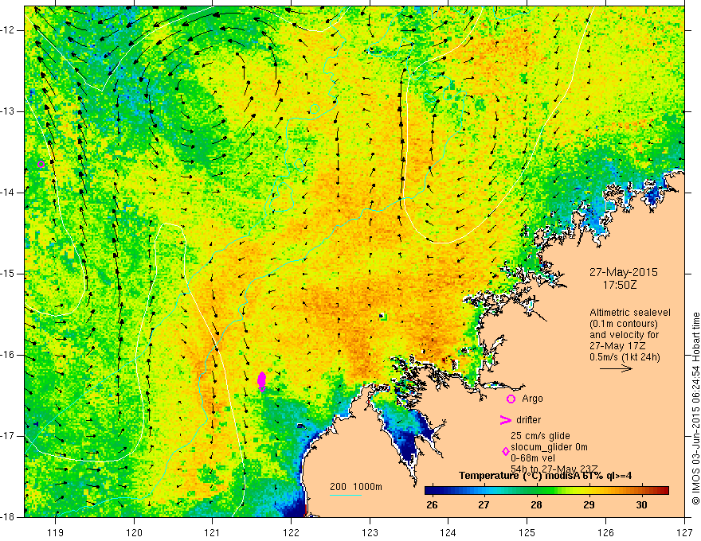Image resolution: width=701 pixels, height=541 pixels.
Task: Click the '200 1000m' depth legend text
Action: pyautogui.click(x=356, y=487)
